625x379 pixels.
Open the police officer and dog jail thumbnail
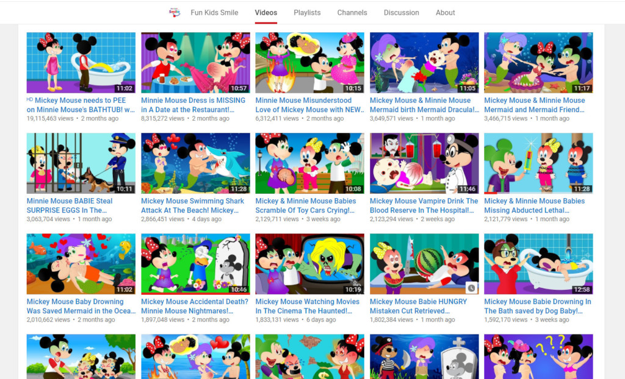coord(81,163)
